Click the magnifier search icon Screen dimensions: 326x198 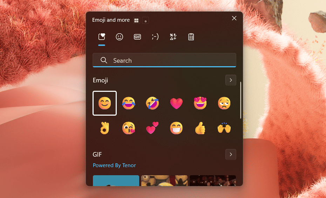(104, 60)
